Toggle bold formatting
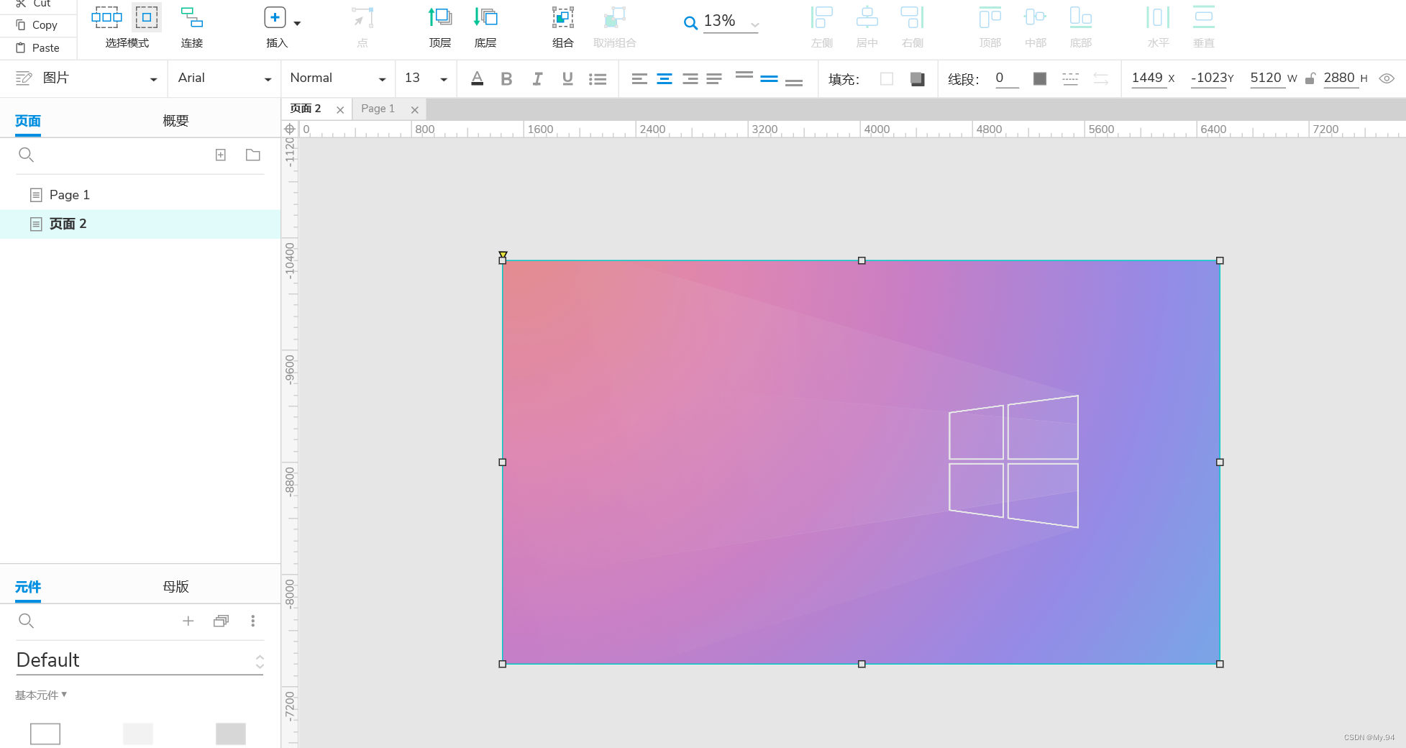The image size is (1406, 748). pyautogui.click(x=506, y=78)
